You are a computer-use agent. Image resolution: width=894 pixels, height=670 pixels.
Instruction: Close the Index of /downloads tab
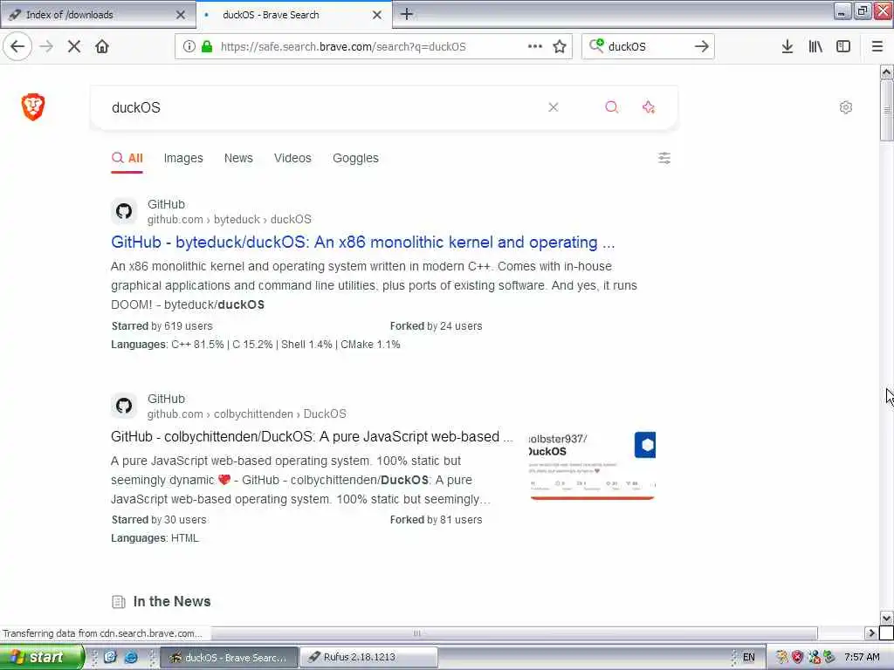pyautogui.click(x=181, y=15)
